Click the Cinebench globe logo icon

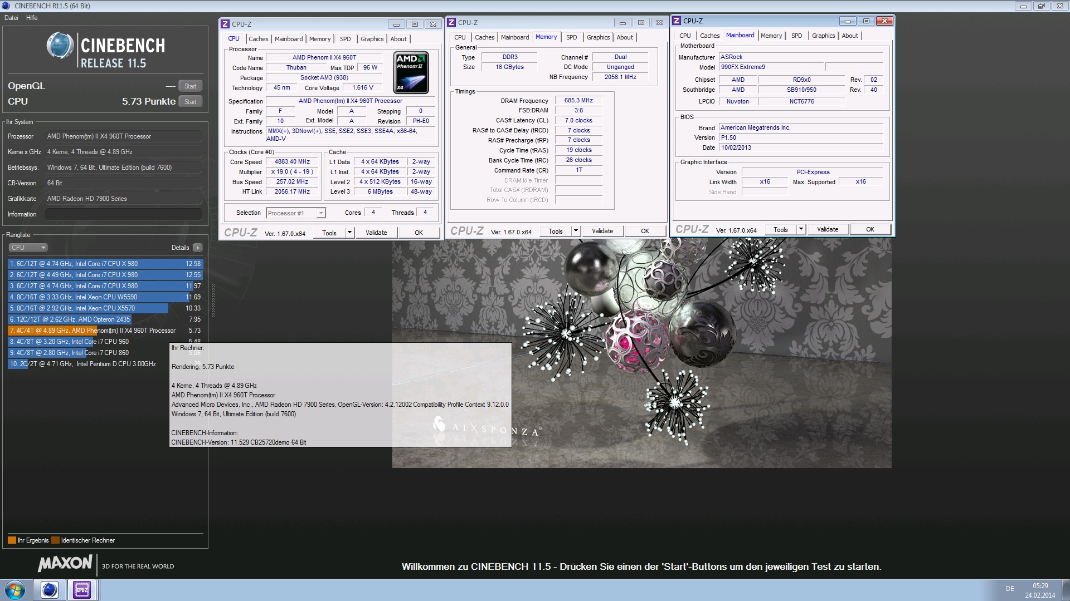[60, 45]
